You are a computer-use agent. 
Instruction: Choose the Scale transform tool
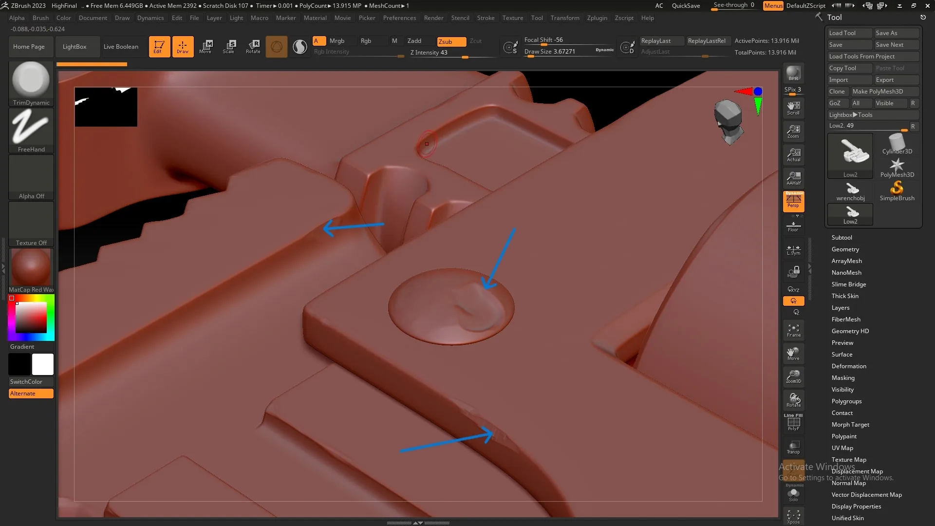click(229, 47)
